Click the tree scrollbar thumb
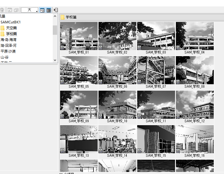The image size is (224, 174). coord(55,30)
